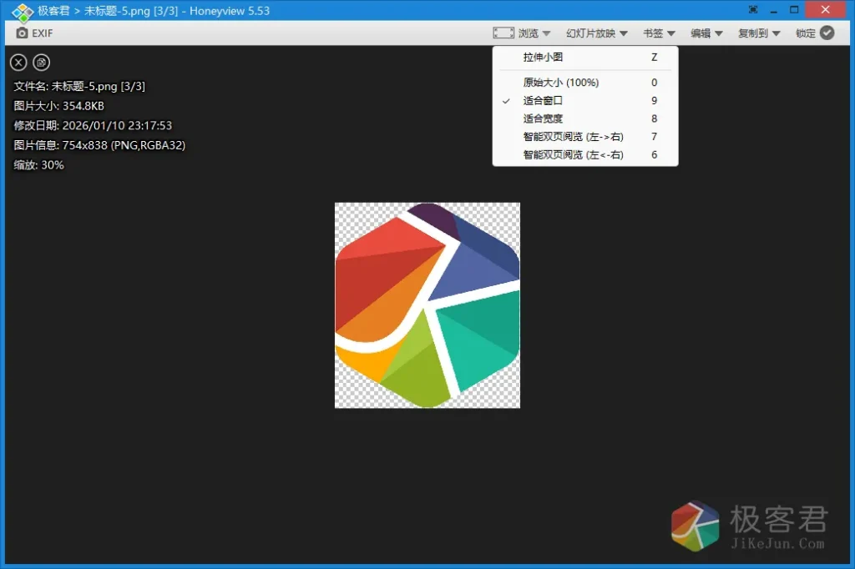Click the rainbow hexagon logo image
Screen dimensions: 855x569
coord(427,305)
